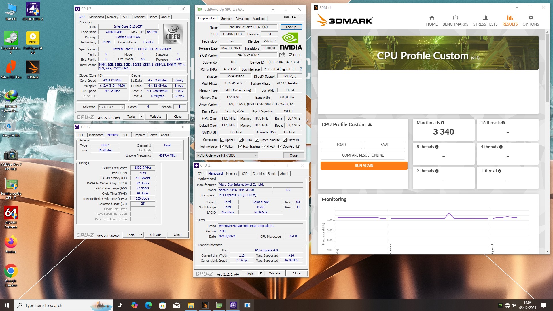Open Bench tab in CPU-Z CPU window
553x311 pixels.
tap(153, 17)
